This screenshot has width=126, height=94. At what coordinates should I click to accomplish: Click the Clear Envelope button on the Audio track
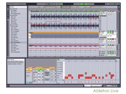click(103, 16)
